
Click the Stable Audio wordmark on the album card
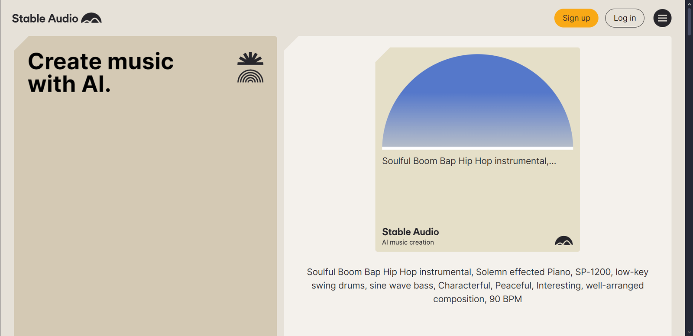(410, 232)
